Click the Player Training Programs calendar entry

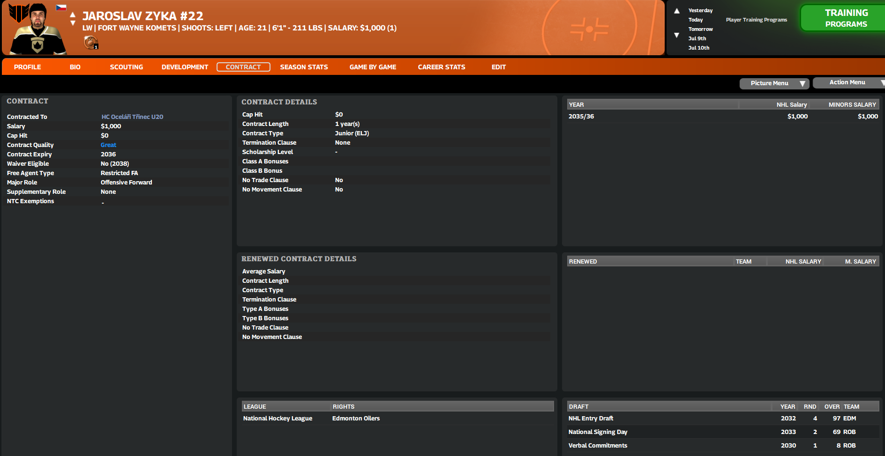(x=756, y=20)
